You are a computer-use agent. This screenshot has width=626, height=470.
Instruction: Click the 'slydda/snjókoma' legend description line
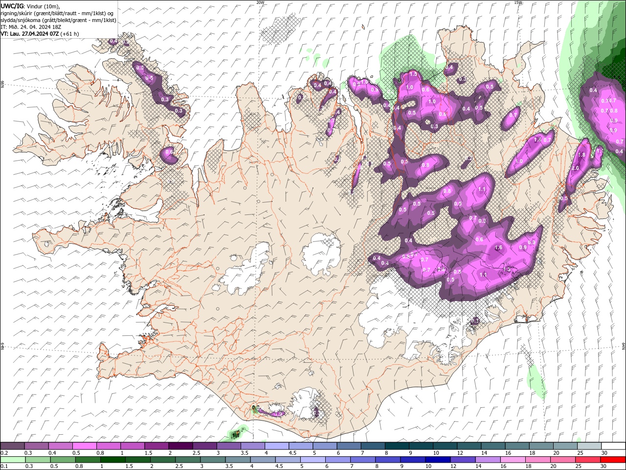pyautogui.click(x=59, y=20)
